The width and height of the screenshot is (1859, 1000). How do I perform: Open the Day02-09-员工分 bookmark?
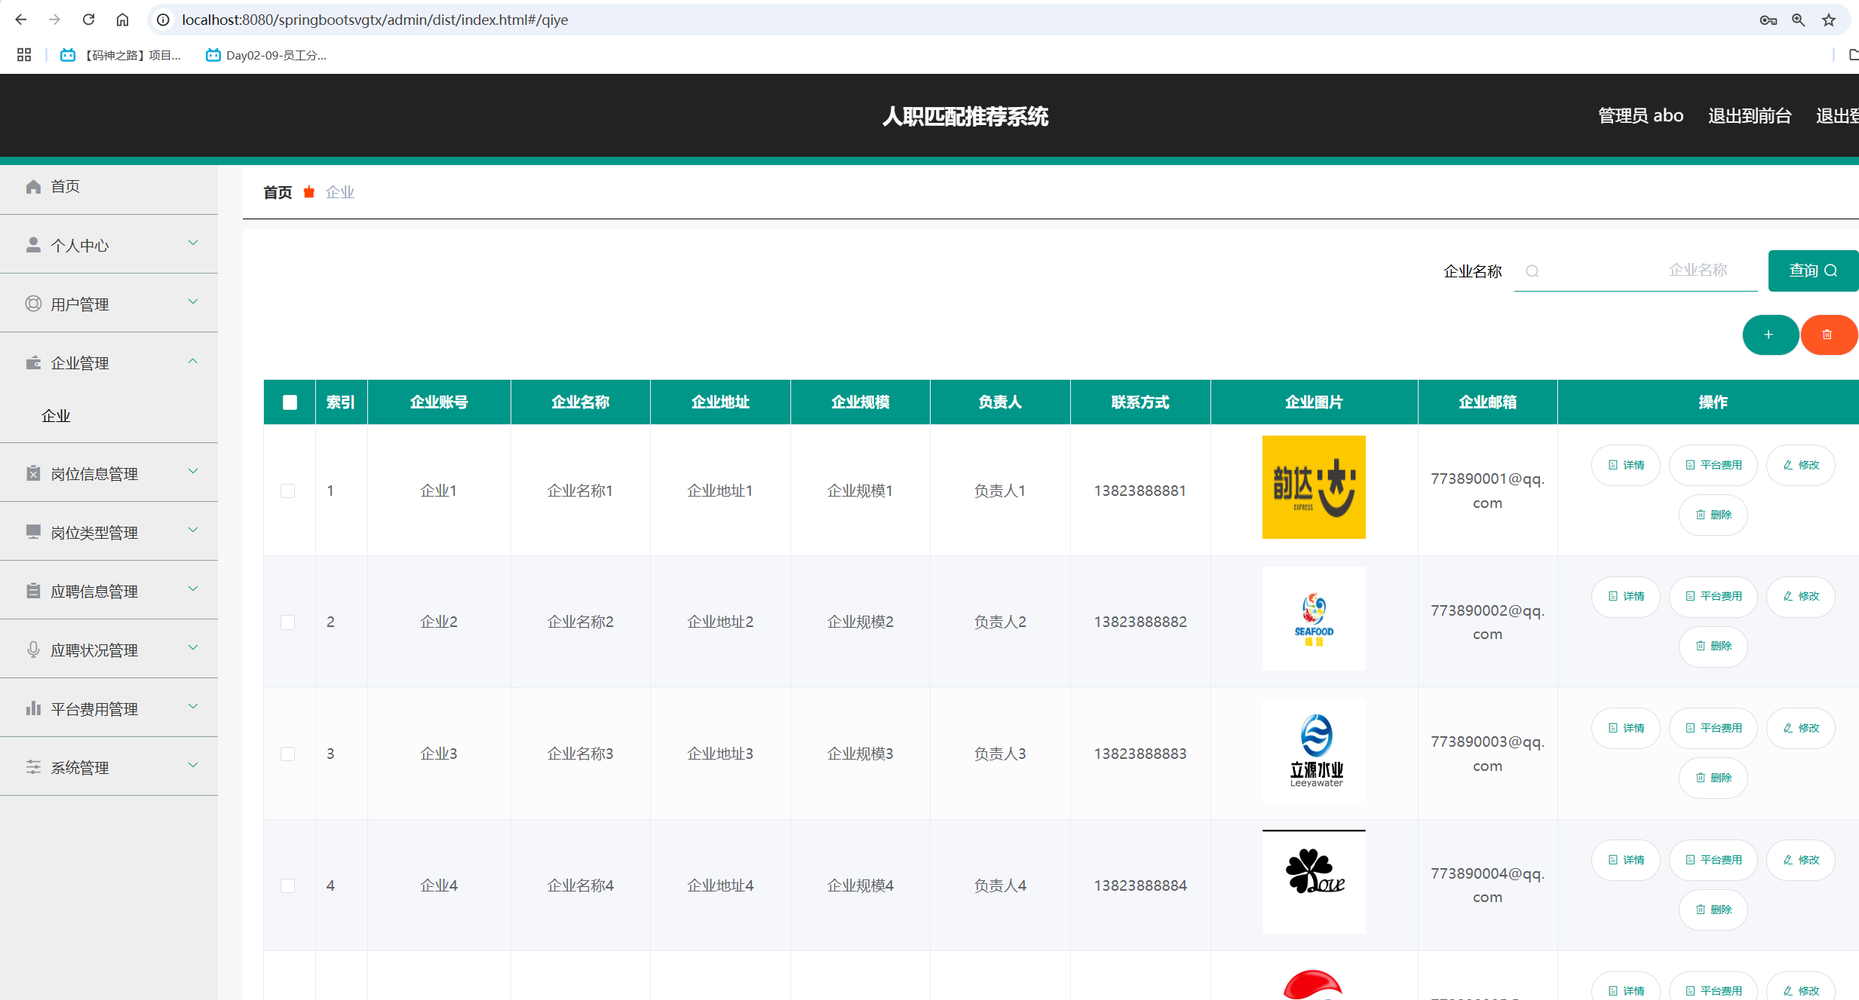click(266, 55)
